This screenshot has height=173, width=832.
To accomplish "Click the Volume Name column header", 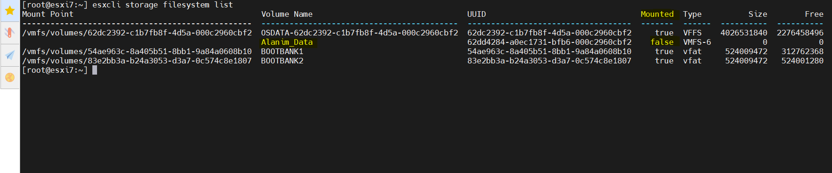I will tap(287, 14).
